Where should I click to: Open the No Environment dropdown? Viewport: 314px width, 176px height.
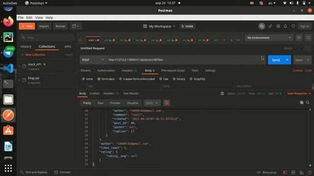(269, 38)
